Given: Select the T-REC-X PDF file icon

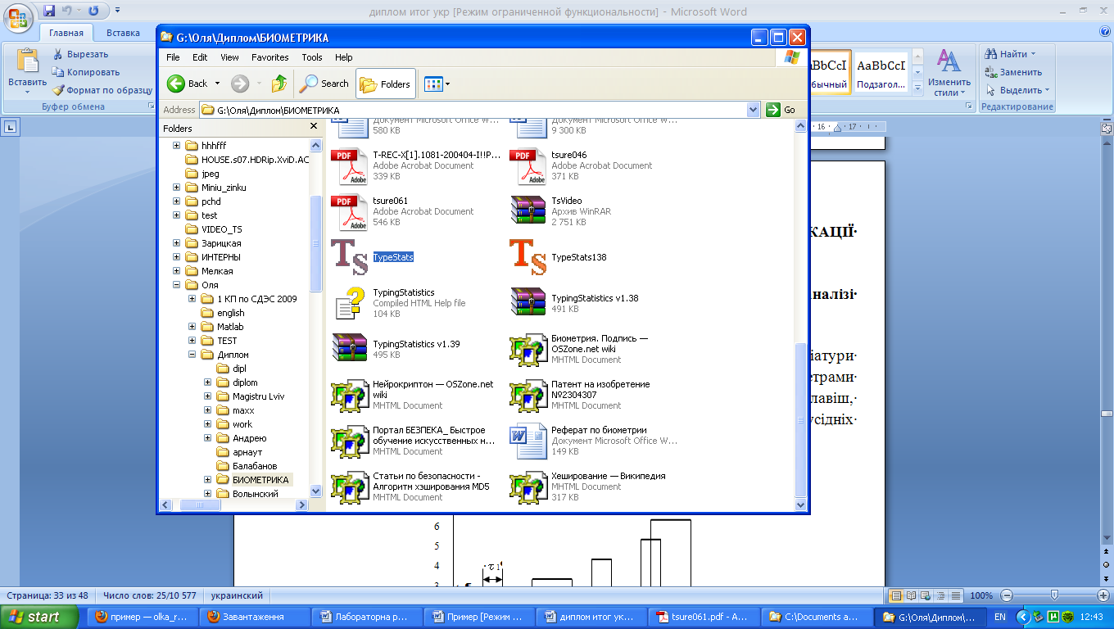Looking at the screenshot, I should tap(350, 166).
